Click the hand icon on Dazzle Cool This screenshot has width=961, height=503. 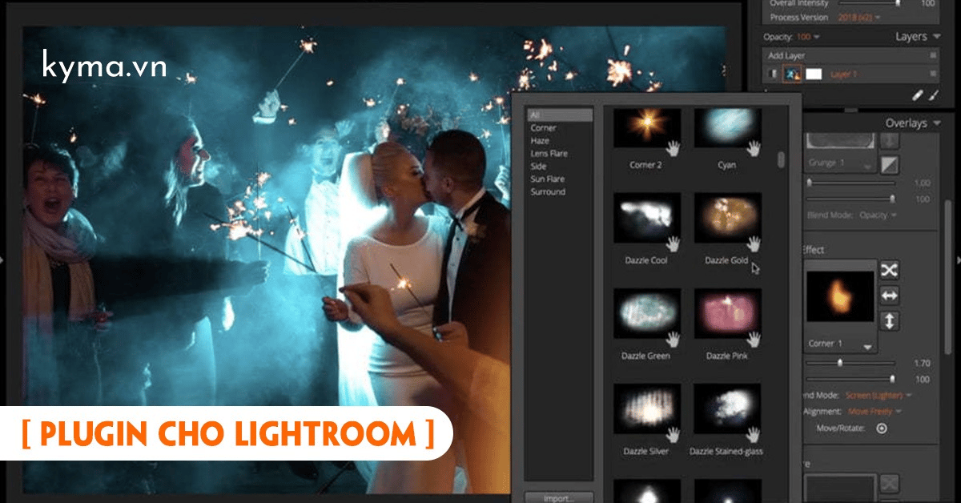point(673,243)
